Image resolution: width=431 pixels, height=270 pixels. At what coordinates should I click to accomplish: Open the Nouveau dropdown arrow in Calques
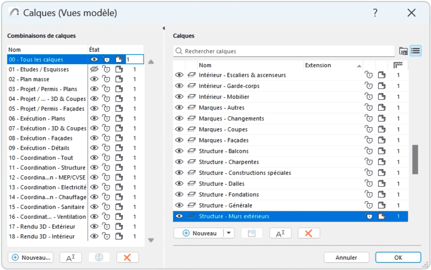point(229,233)
